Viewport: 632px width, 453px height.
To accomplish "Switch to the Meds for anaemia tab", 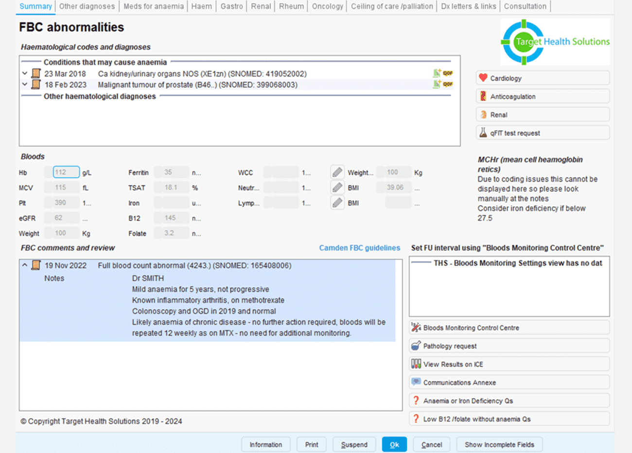I will point(154,6).
